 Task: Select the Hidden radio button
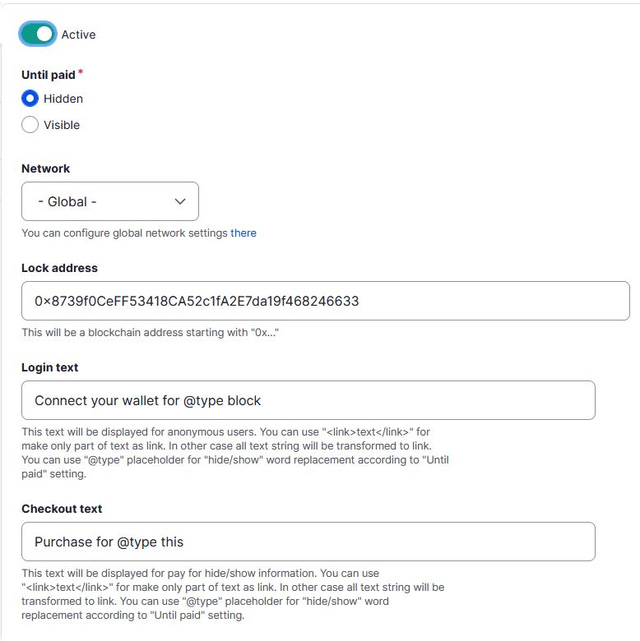coord(30,99)
